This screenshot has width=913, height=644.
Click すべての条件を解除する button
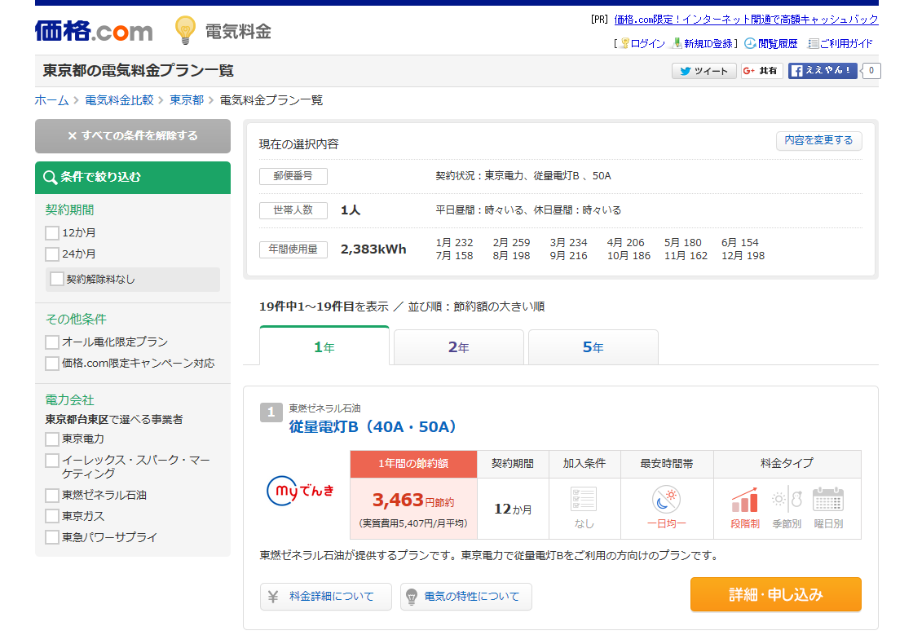(133, 135)
